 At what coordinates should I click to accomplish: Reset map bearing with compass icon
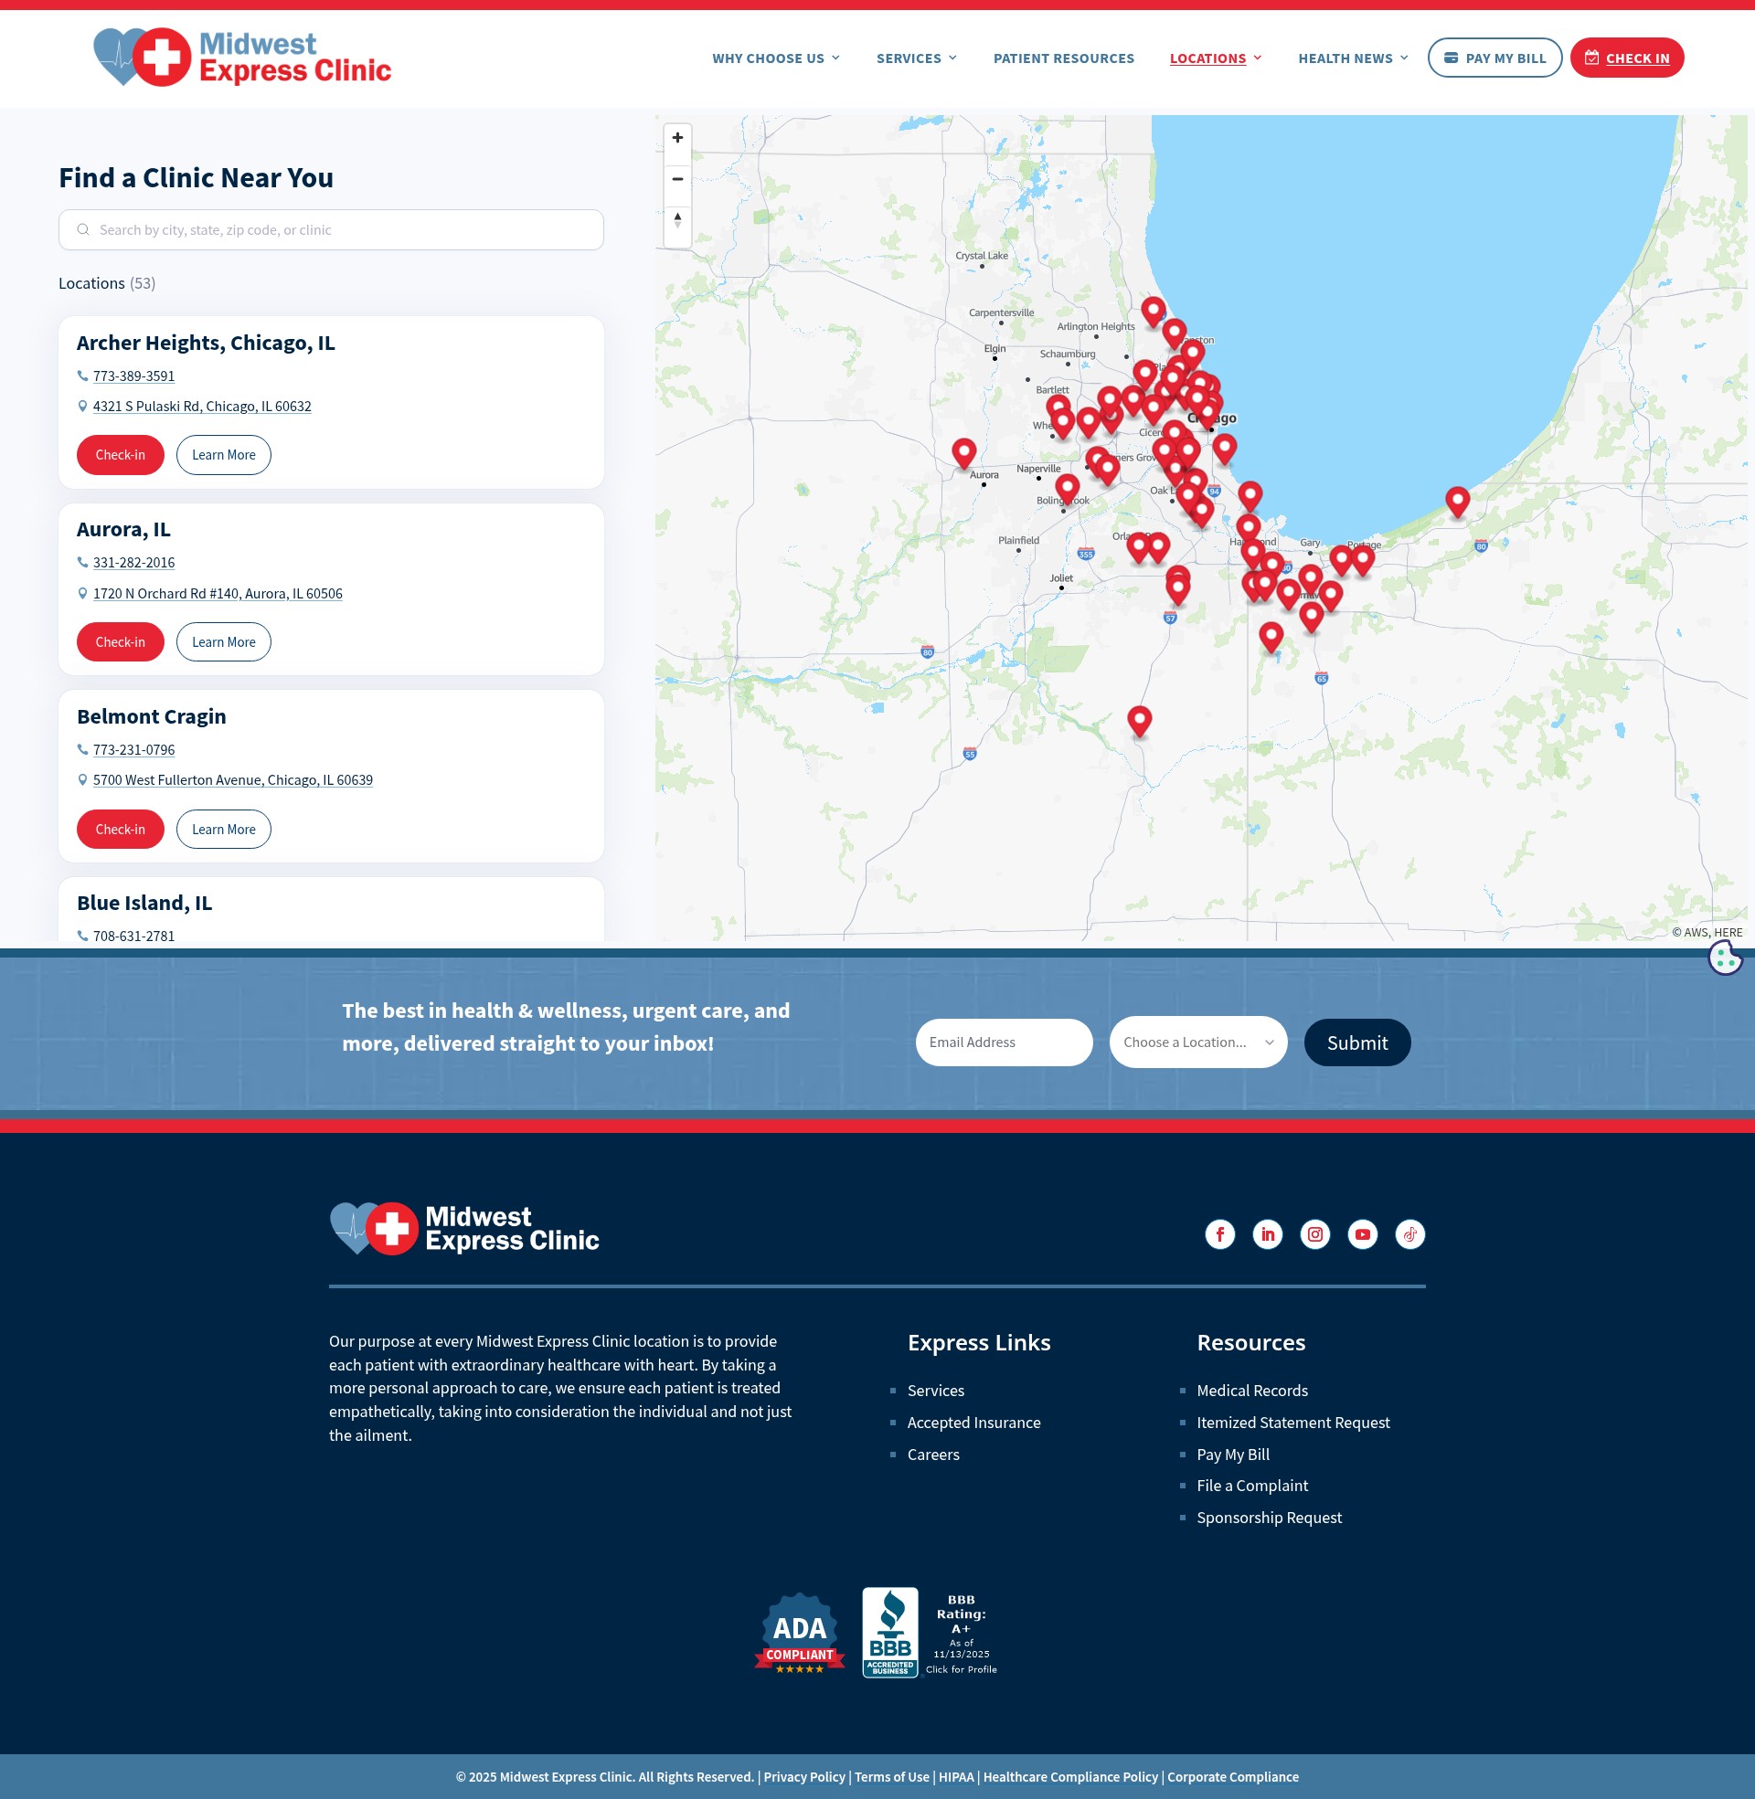click(x=677, y=220)
